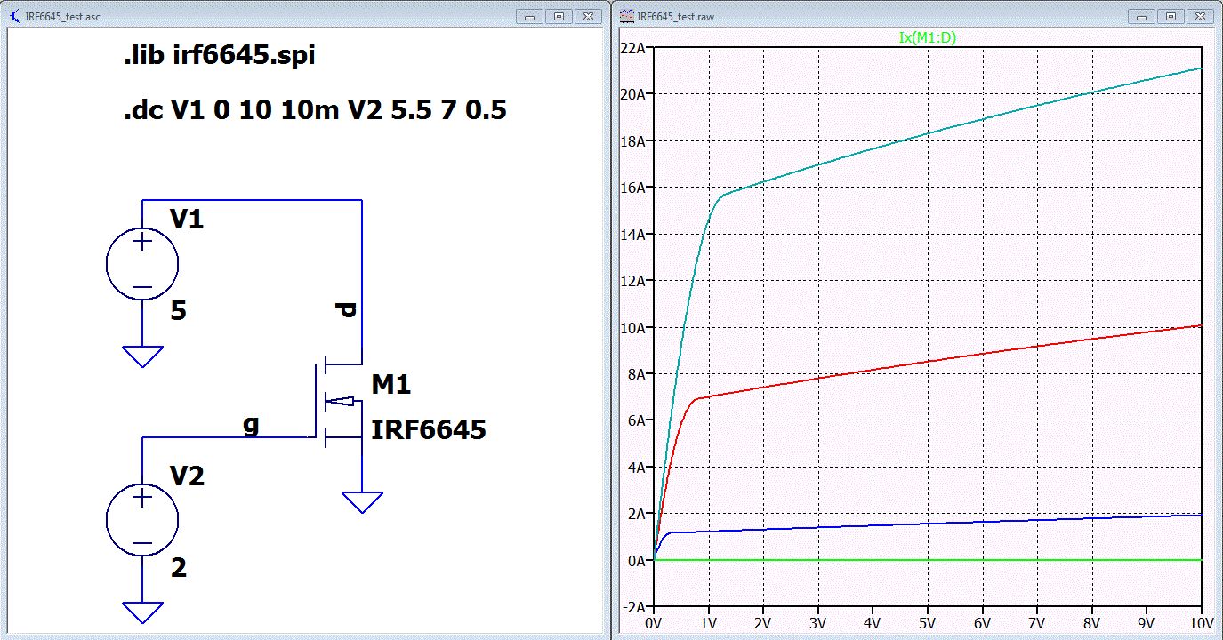Click the .dc V1 sweep directive text
The height and width of the screenshot is (640, 1223).
point(315,111)
